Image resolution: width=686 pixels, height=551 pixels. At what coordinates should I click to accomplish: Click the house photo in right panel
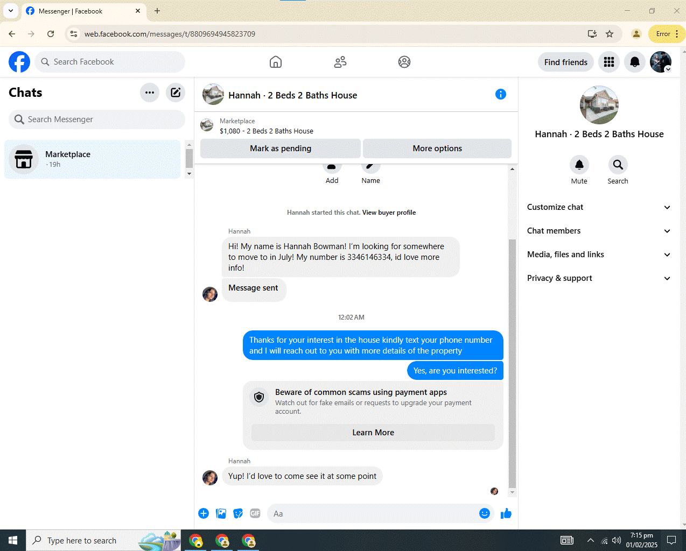click(x=599, y=105)
